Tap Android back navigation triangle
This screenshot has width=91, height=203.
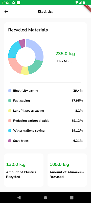19,198
